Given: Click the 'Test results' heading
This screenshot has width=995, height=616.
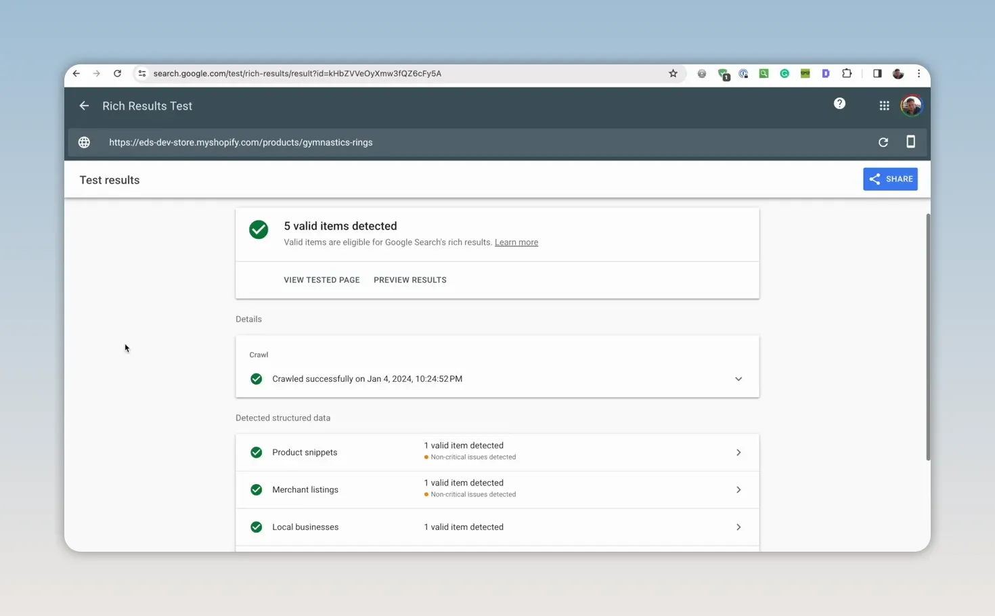Looking at the screenshot, I should (x=110, y=180).
